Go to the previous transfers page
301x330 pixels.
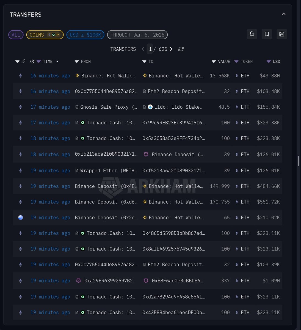point(143,49)
